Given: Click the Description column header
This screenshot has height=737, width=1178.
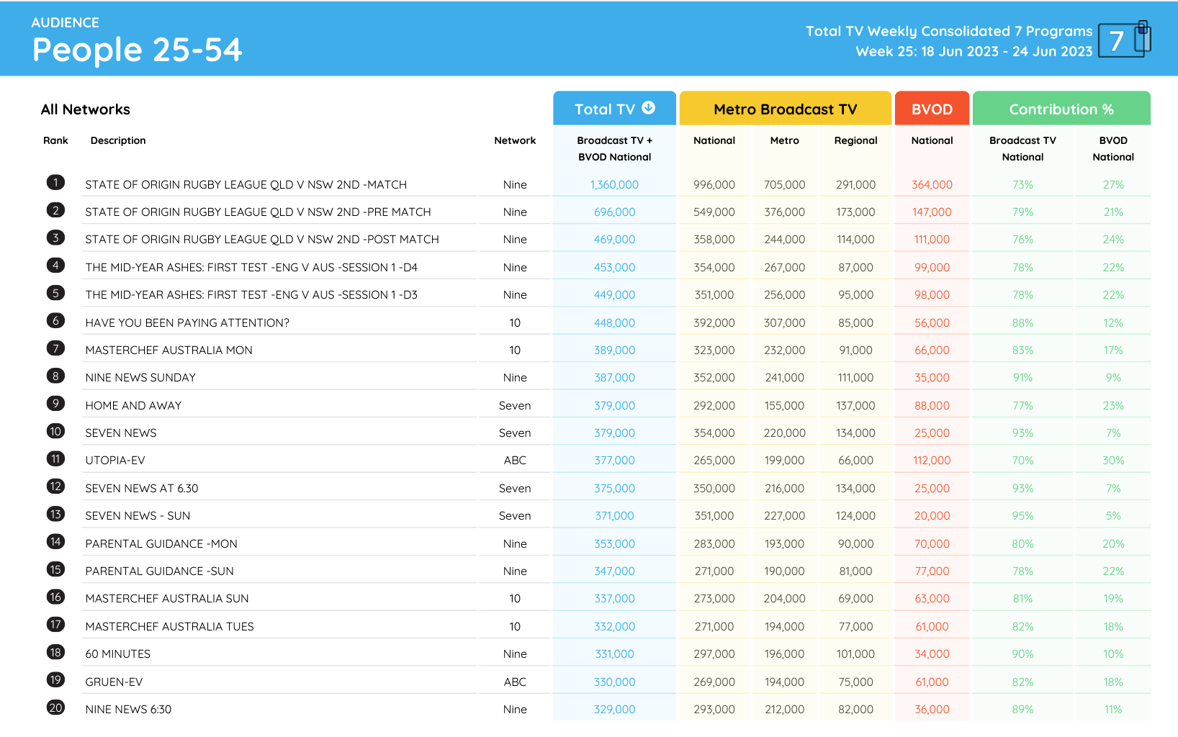Looking at the screenshot, I should click(118, 140).
